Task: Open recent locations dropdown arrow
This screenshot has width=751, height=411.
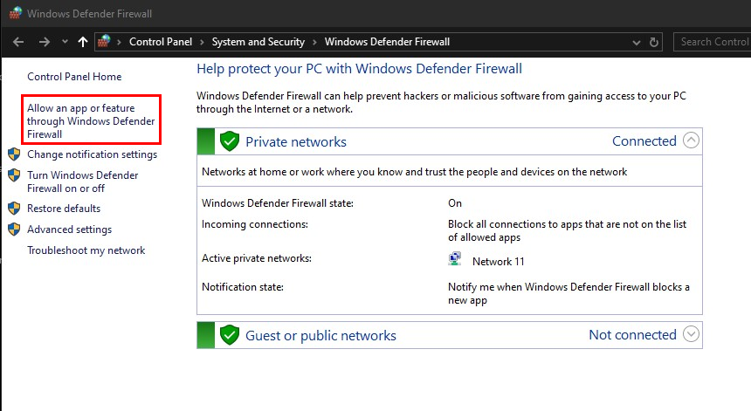Action: point(64,42)
